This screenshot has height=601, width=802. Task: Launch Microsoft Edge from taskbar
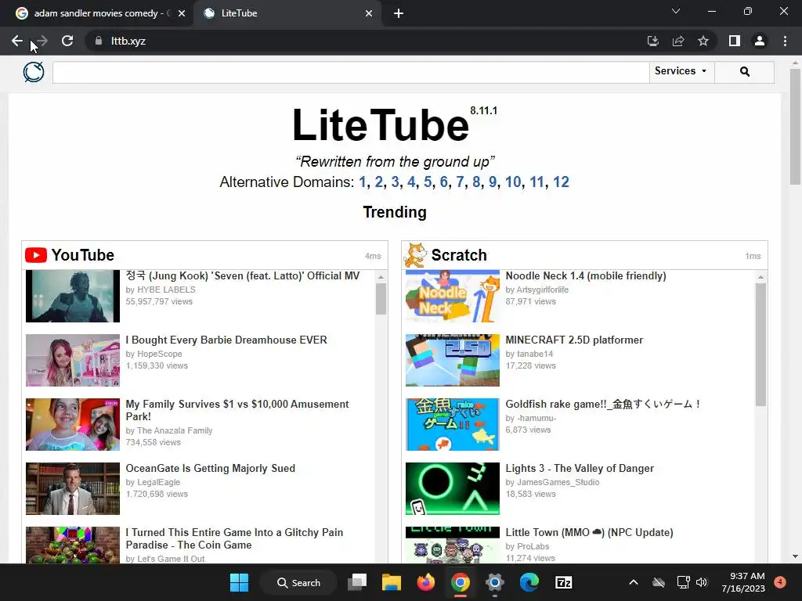tap(529, 582)
